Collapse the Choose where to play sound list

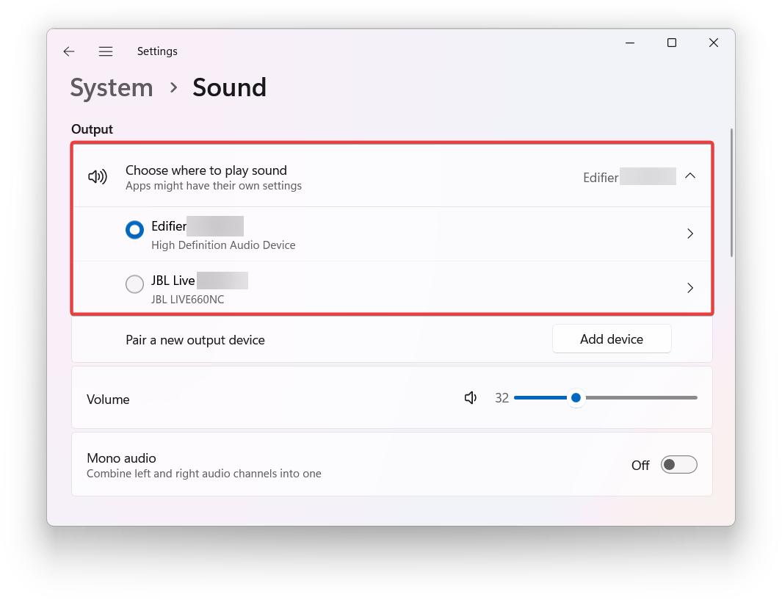[690, 176]
